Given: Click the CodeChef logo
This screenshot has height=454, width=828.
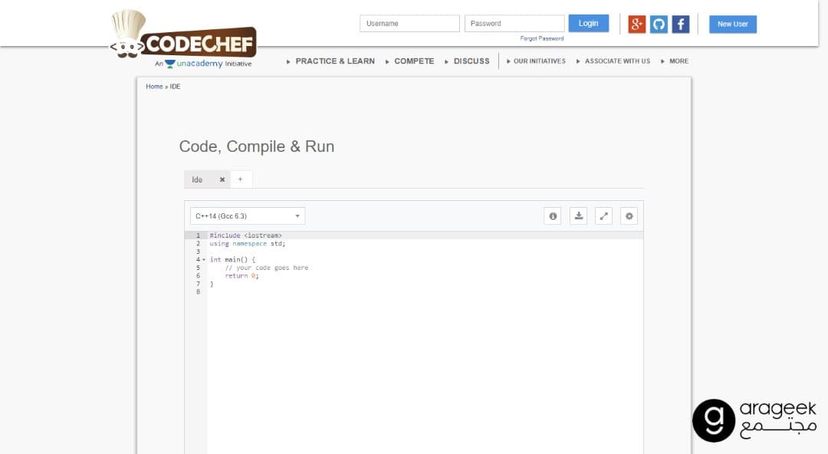Looking at the screenshot, I should [184, 40].
